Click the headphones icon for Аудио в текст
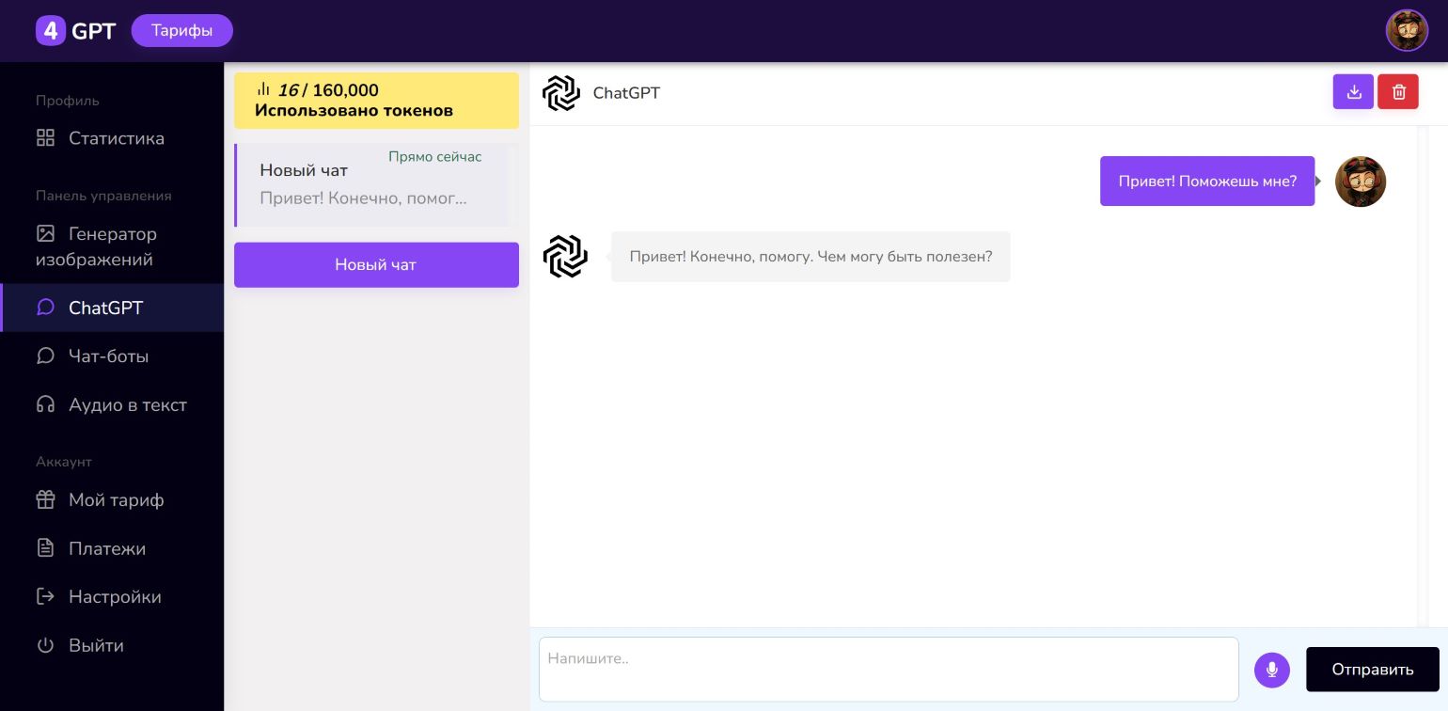 (x=45, y=405)
